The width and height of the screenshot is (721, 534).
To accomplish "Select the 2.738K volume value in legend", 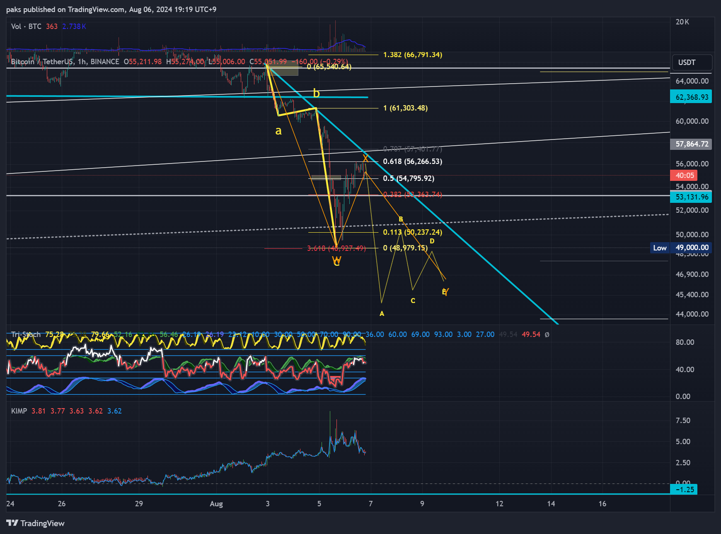I will tap(74, 26).
